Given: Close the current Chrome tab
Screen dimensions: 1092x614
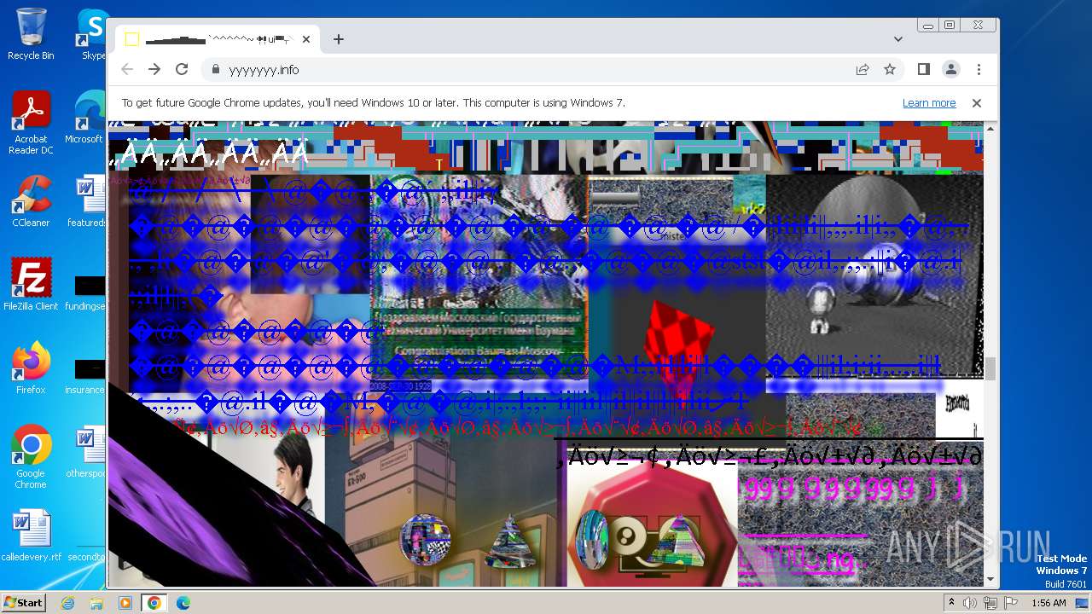Looking at the screenshot, I should coord(305,39).
